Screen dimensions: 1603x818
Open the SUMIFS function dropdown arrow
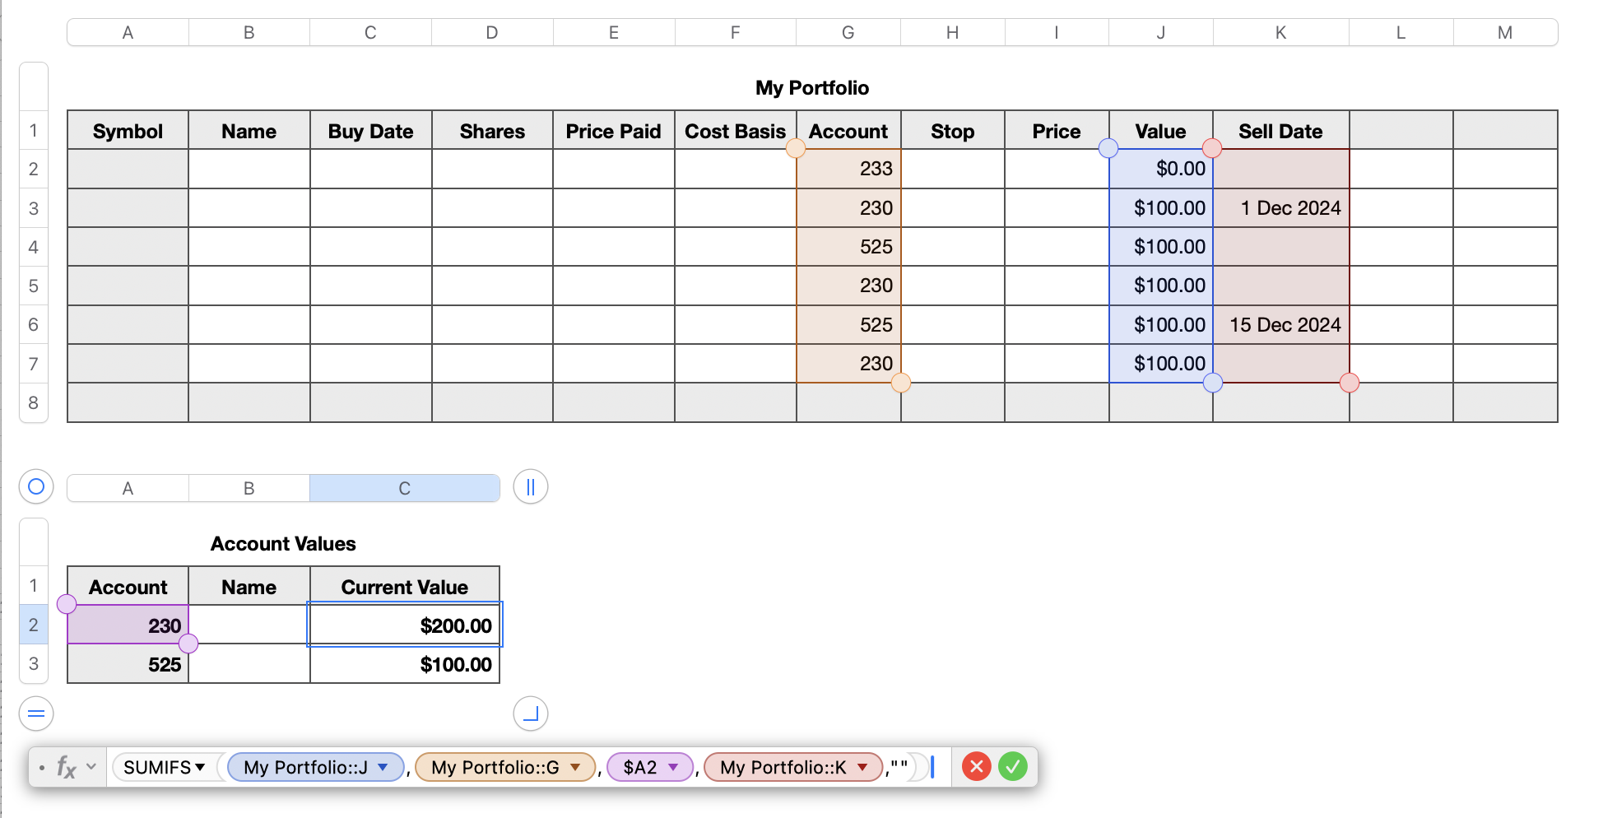[200, 767]
